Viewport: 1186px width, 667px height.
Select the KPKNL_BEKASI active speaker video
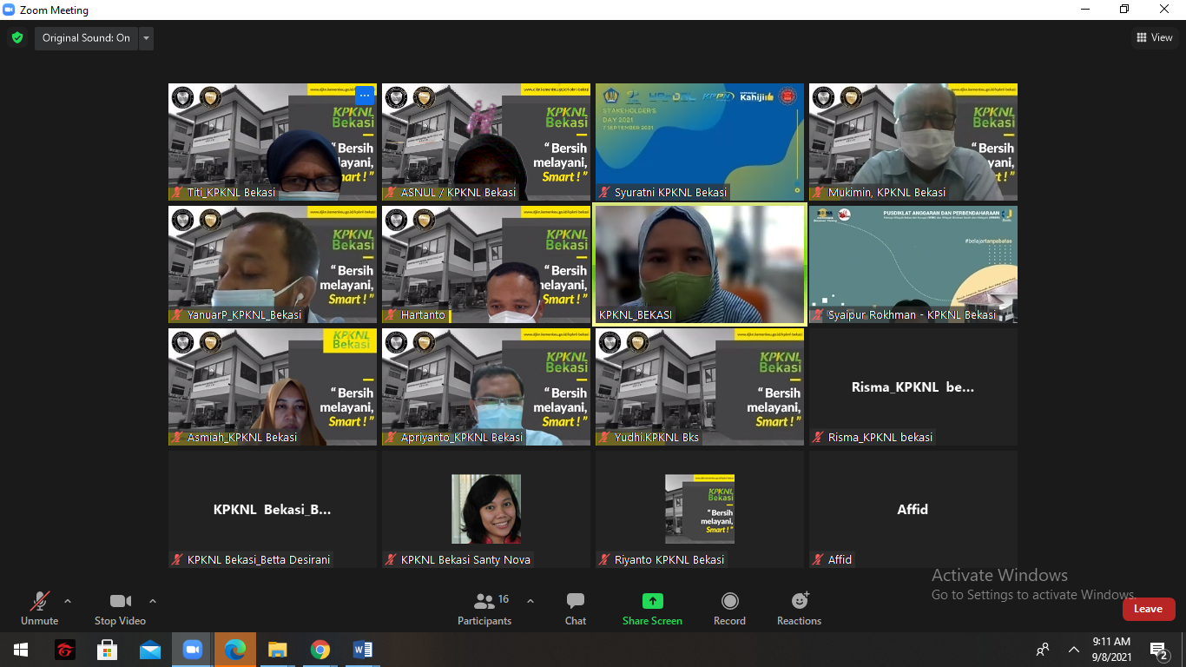tap(699, 265)
